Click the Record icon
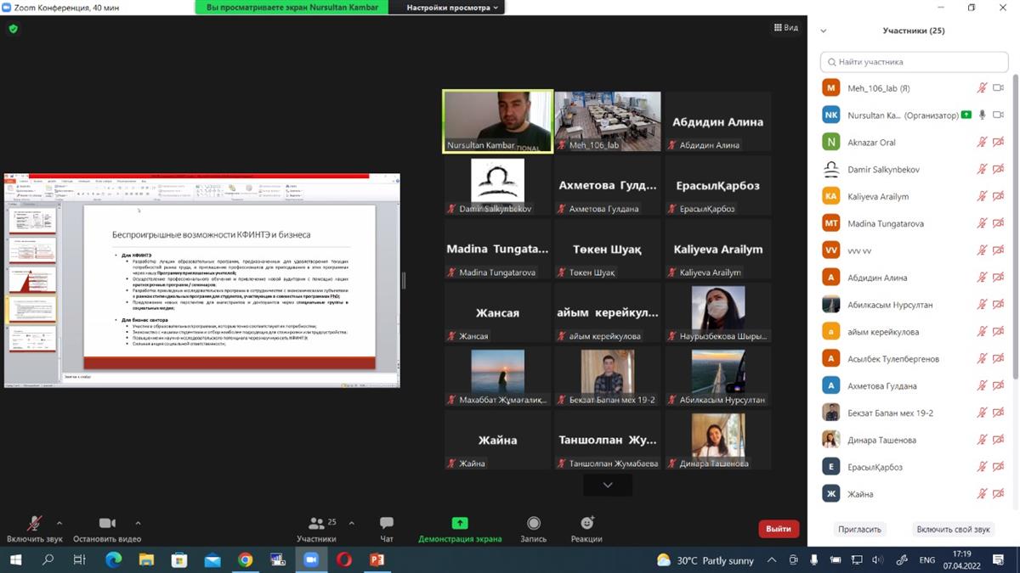Viewport: 1020px width, 573px height. tap(534, 524)
